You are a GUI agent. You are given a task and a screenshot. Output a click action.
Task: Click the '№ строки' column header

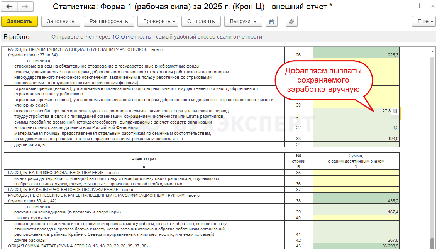[298, 158]
